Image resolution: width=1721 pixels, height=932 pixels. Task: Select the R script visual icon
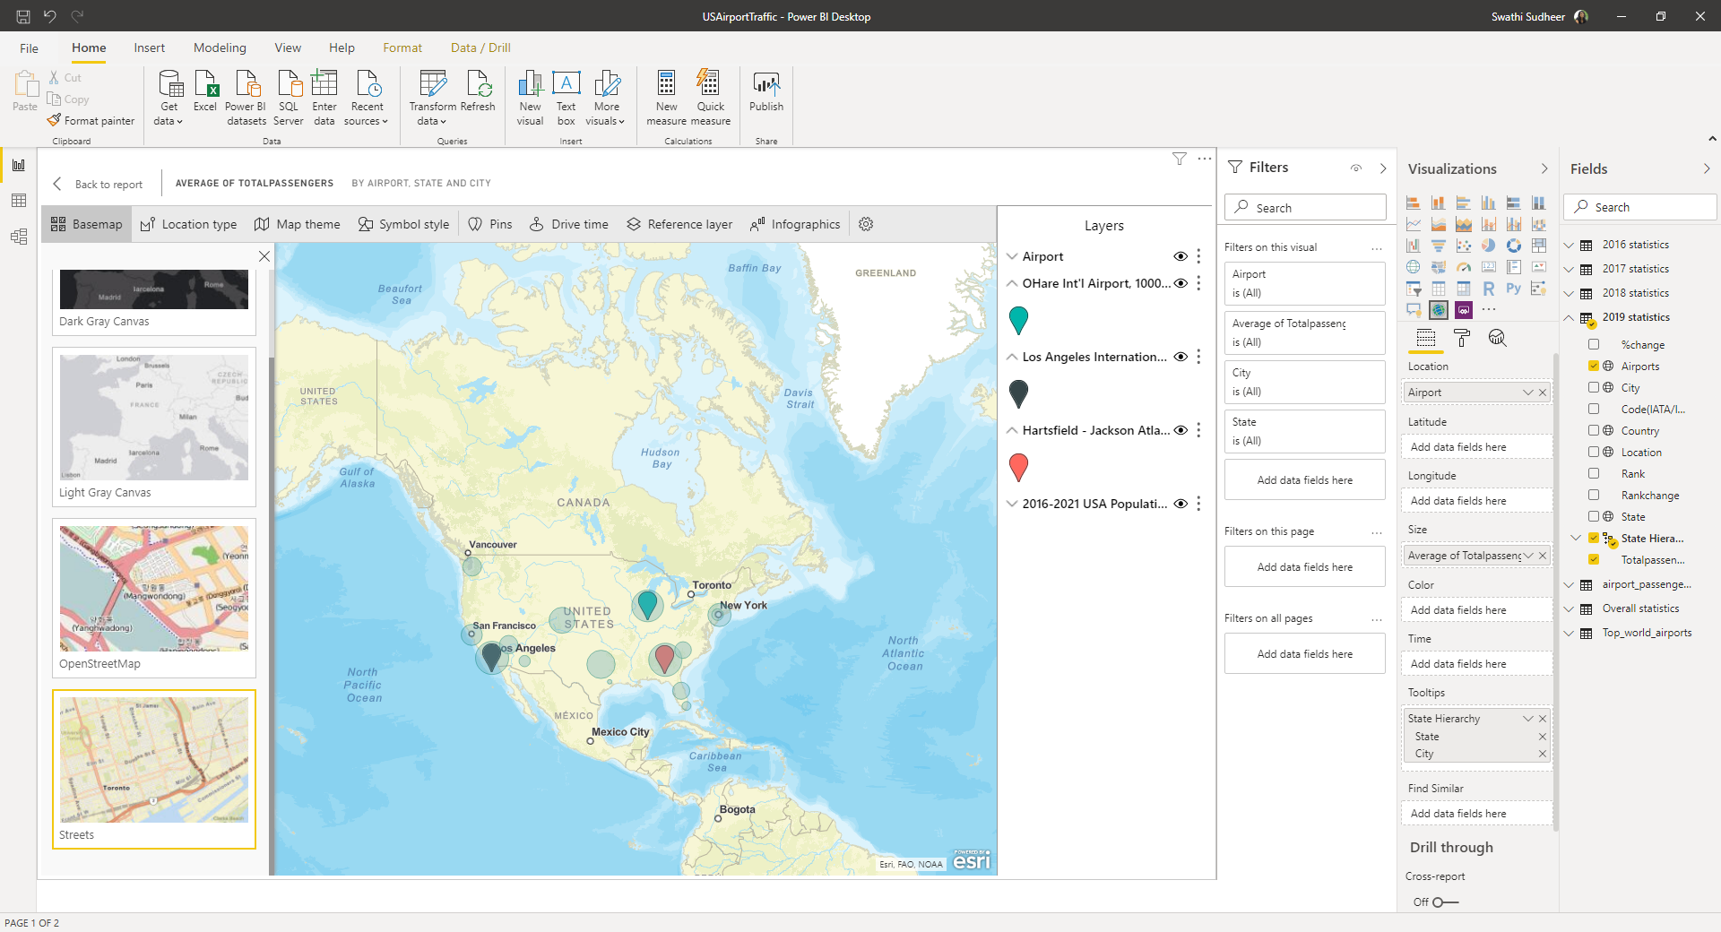click(x=1489, y=289)
